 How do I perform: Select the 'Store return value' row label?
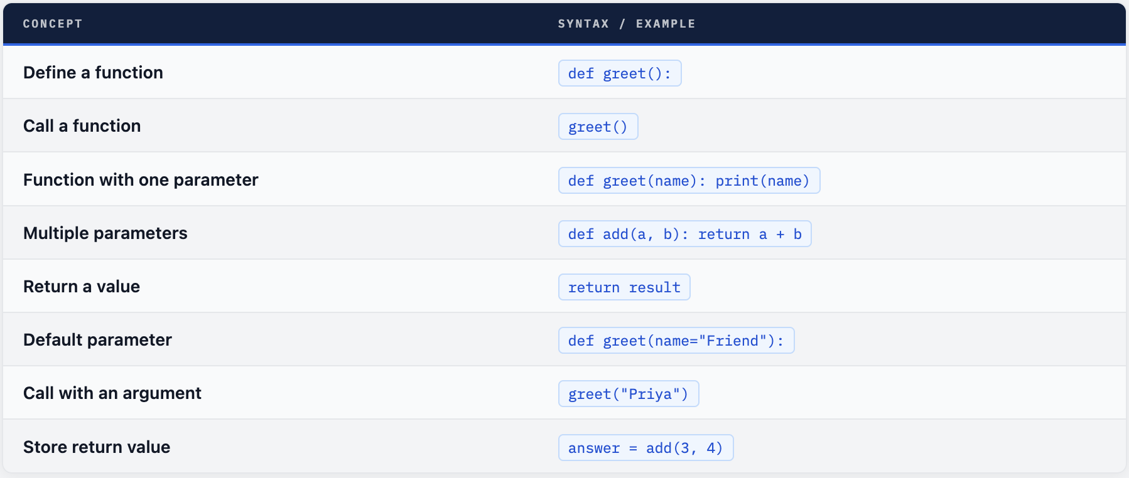(x=97, y=447)
